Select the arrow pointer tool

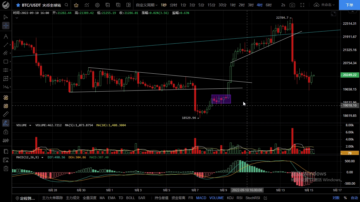6,17
